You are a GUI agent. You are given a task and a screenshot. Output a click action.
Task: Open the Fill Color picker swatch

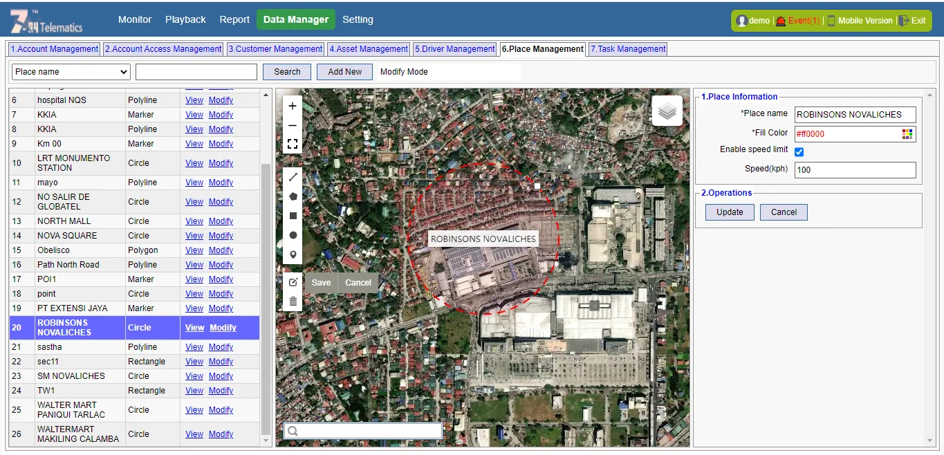pos(907,134)
